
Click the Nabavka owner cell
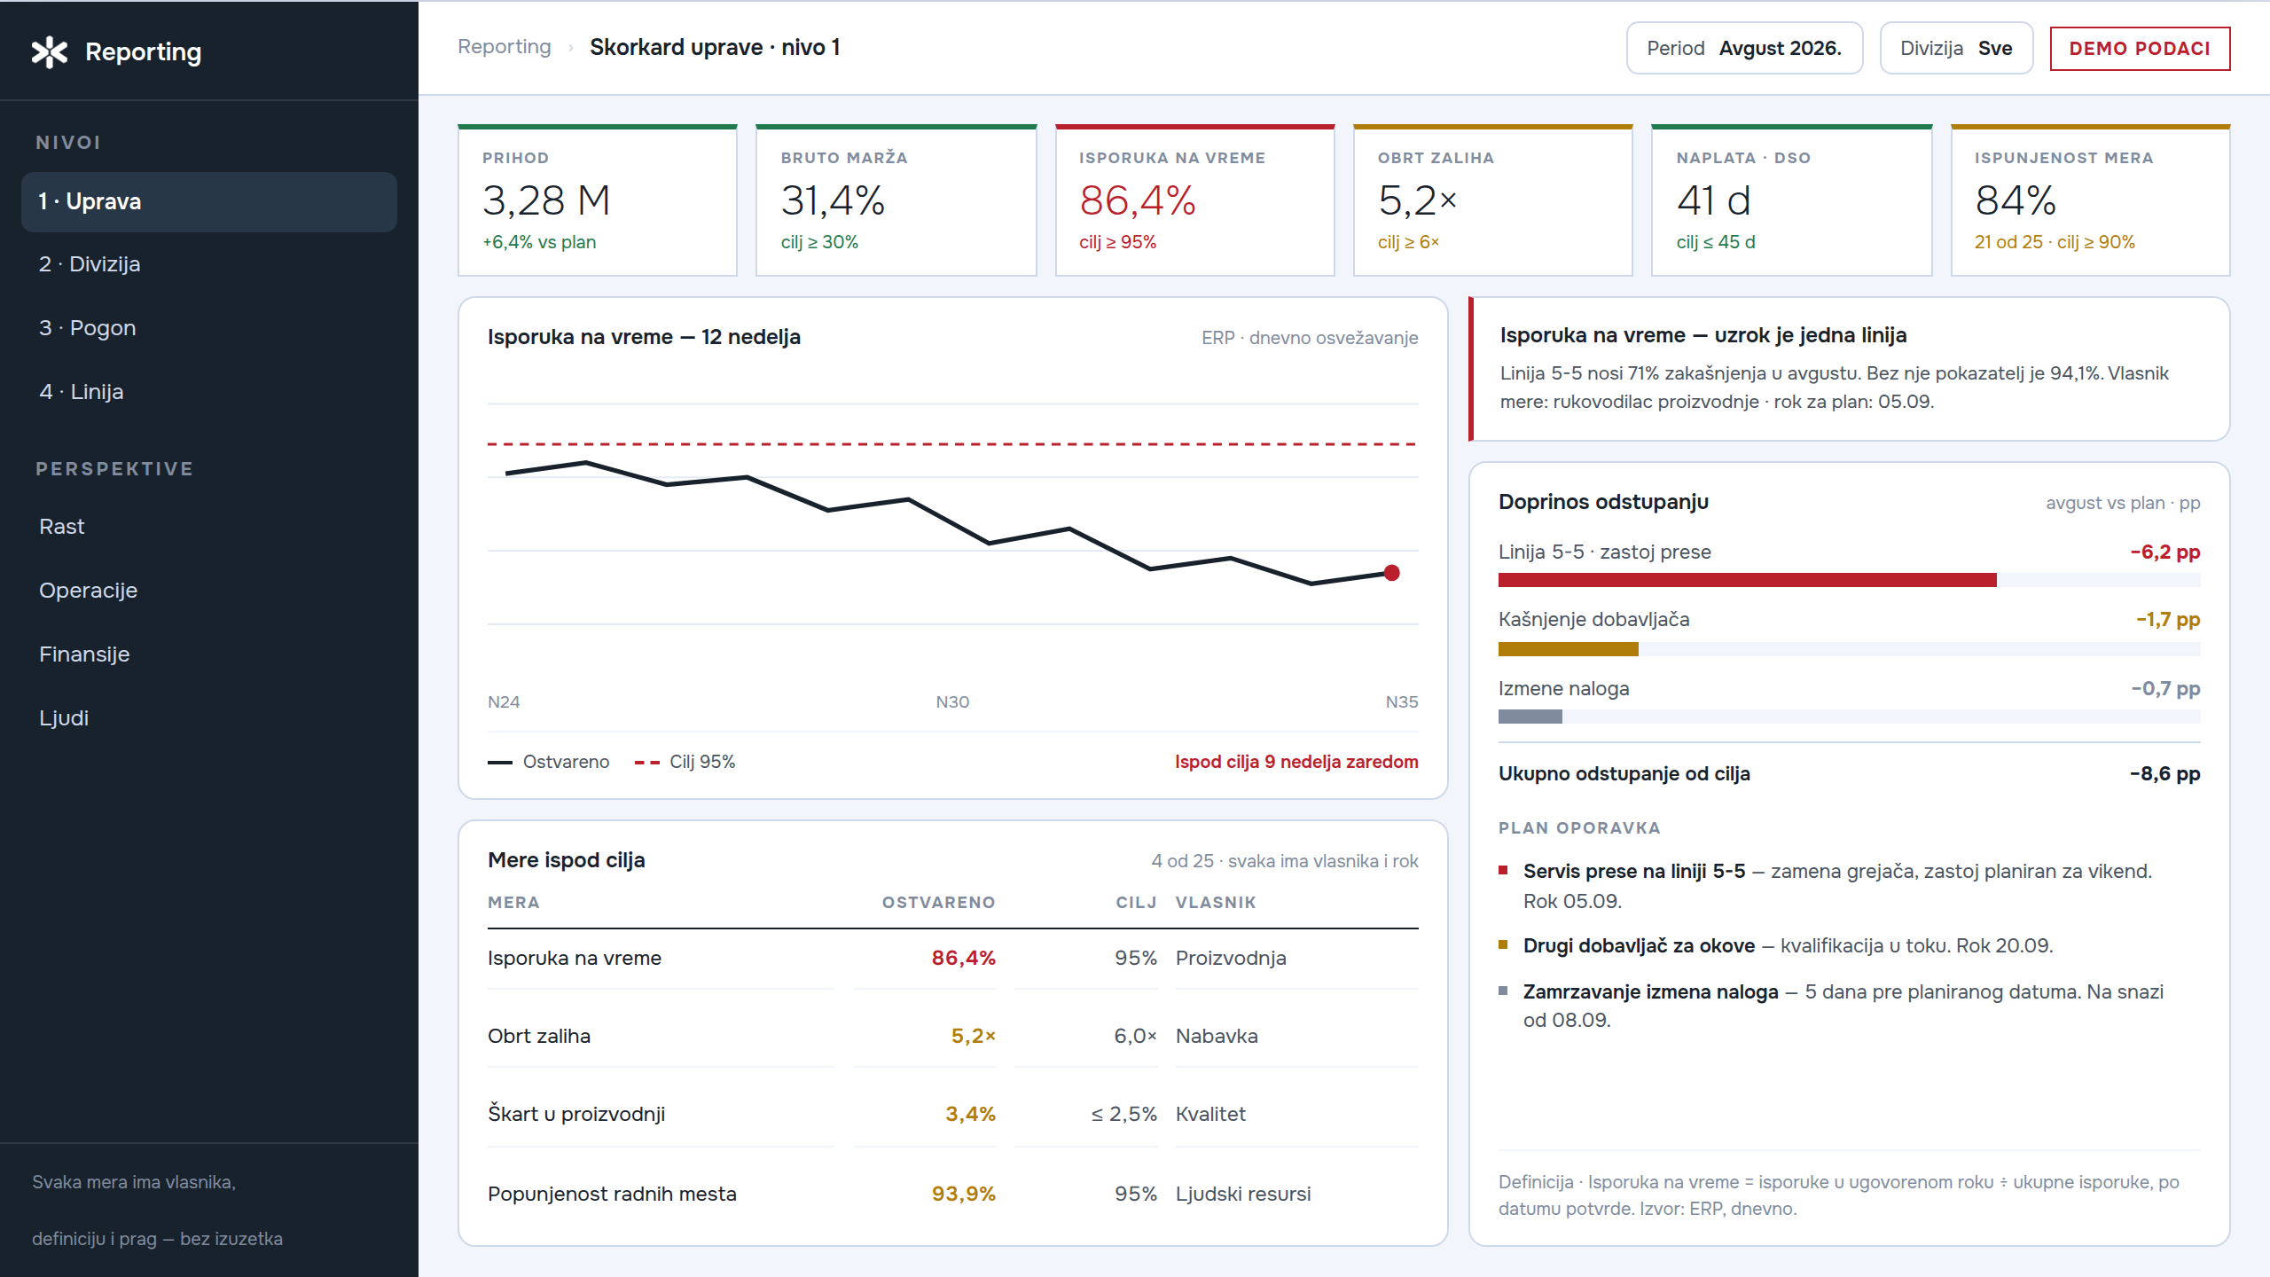coord(1217,1036)
